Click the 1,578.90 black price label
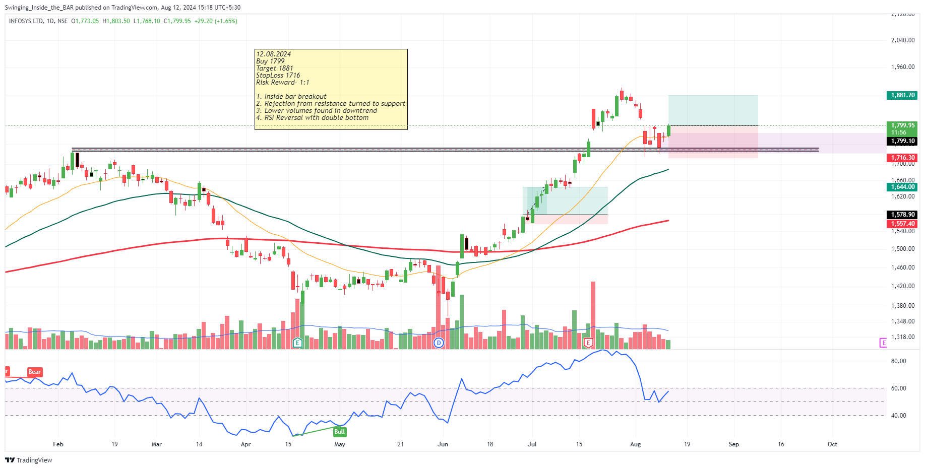925x469 pixels. [x=902, y=215]
